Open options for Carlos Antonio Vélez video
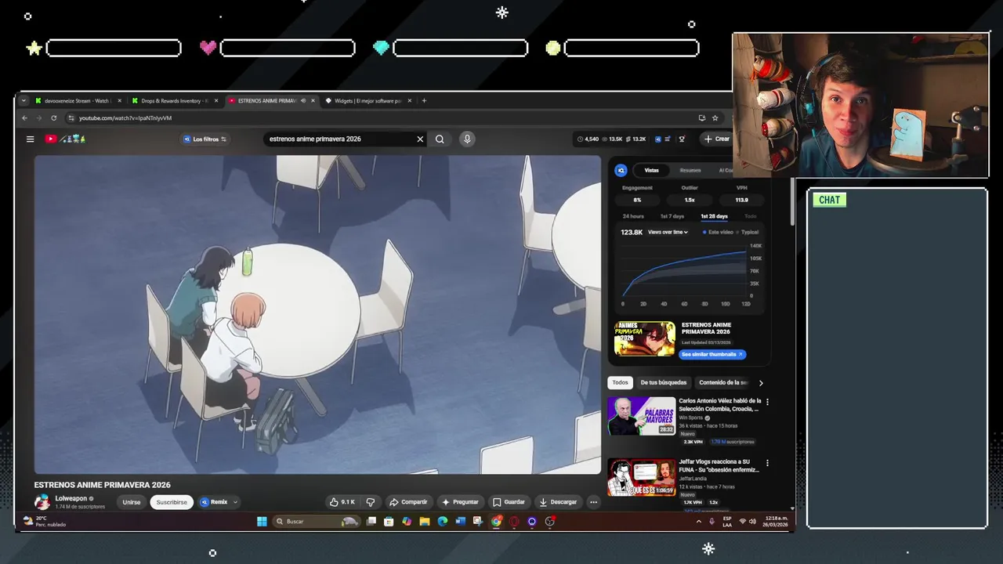The width and height of the screenshot is (1003, 564). 767,402
